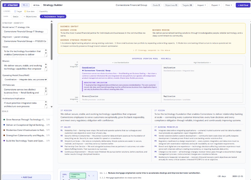Hide the sidebar with the Hide button

pos(36,5)
